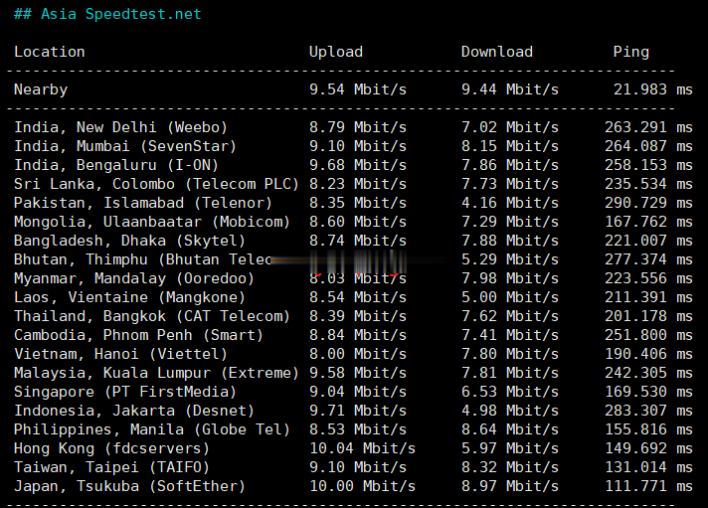Select 'Cambodia, Phnom Penh (Smart)' row text
Viewport: 708px width, 508px height.
coord(138,335)
